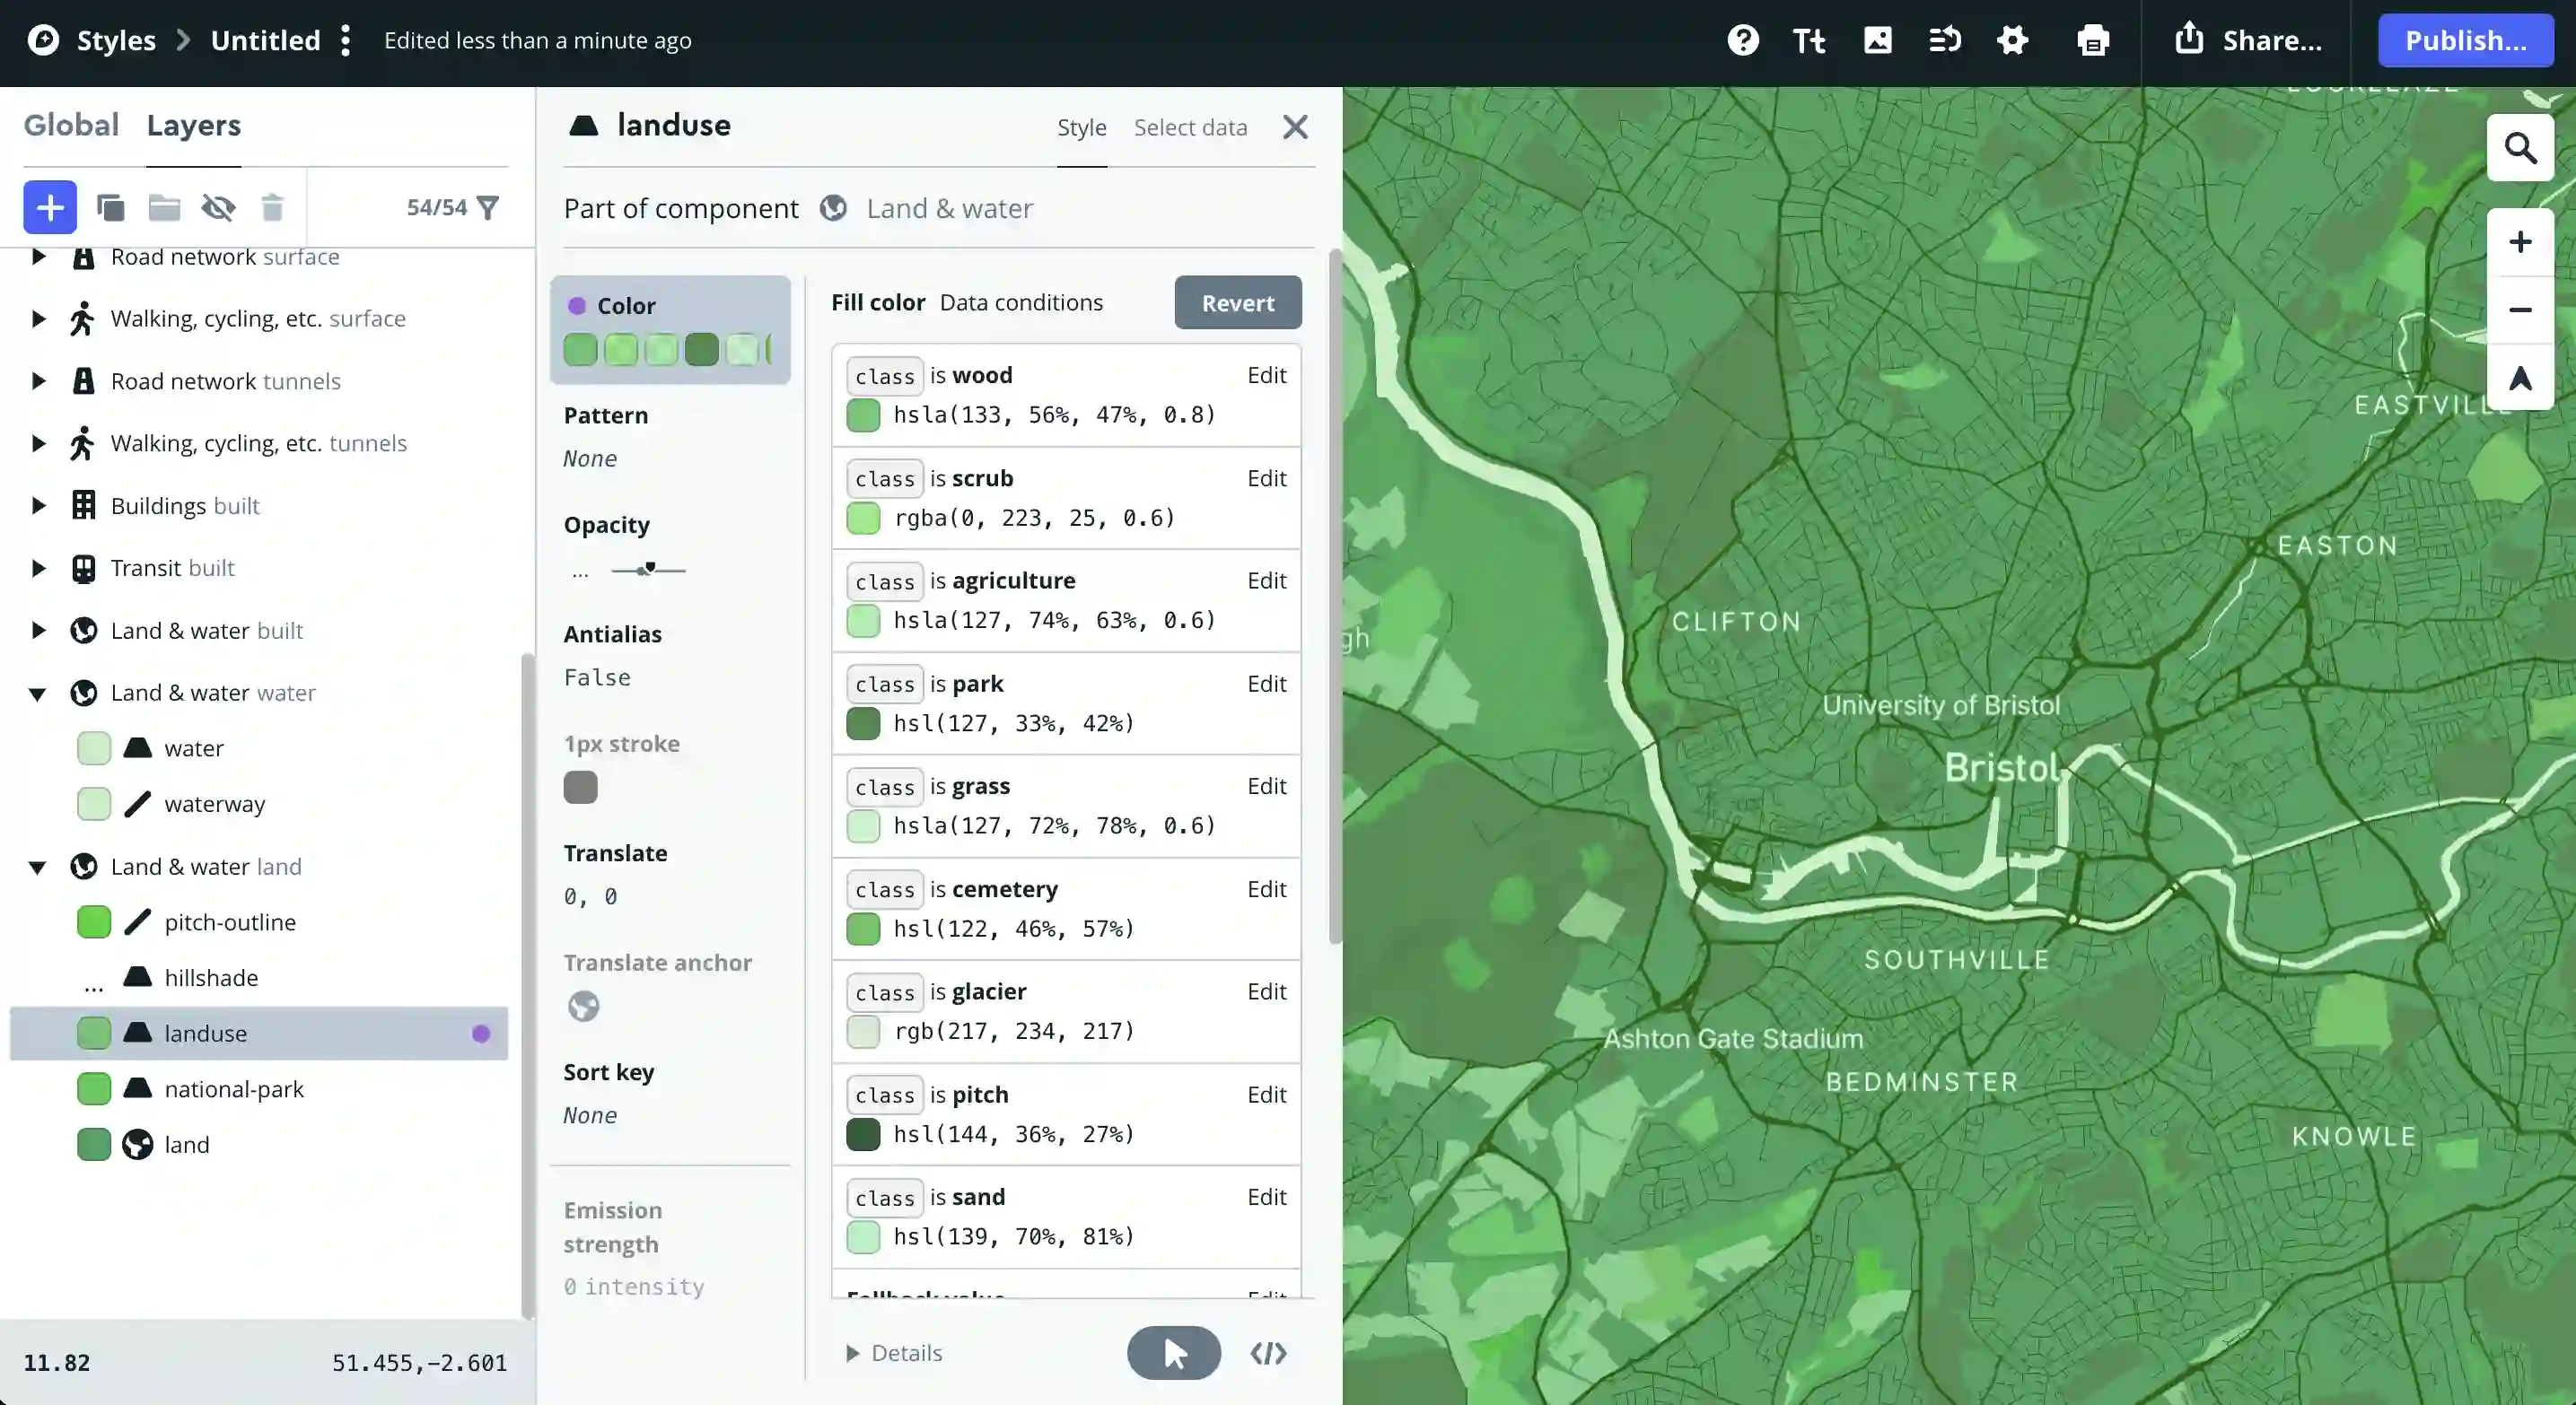The image size is (2576, 1405).
Task: Go to Styles breadcrumb link
Action: click(116, 40)
